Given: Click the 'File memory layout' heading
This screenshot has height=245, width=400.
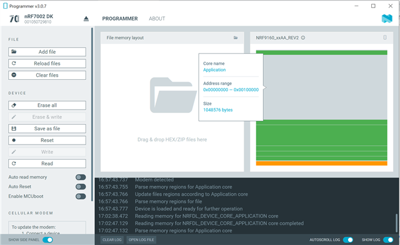Looking at the screenshot, I should pos(125,37).
